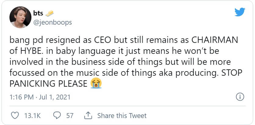Visit the @jeonboops handle link
This screenshot has width=255, height=125.
pos(52,22)
